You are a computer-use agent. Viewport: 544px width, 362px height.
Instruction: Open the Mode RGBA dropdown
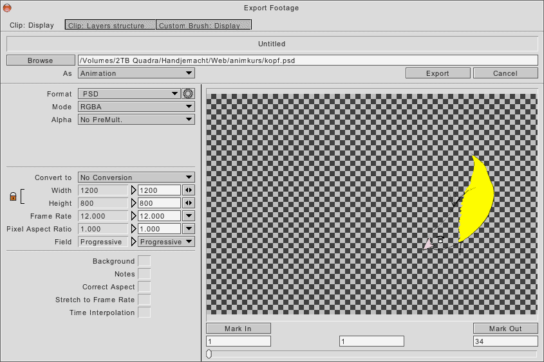click(x=136, y=107)
